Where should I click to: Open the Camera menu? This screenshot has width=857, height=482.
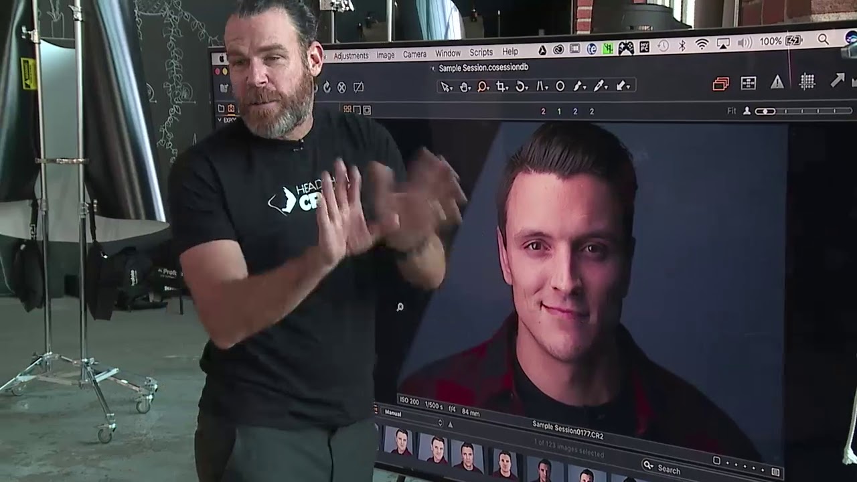click(x=414, y=54)
